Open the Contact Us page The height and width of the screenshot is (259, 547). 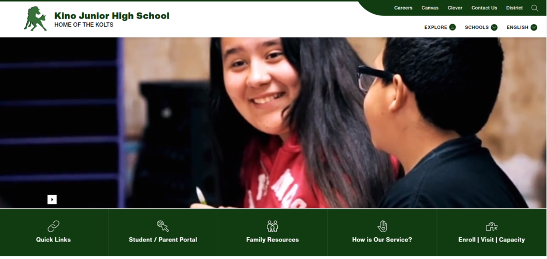484,8
